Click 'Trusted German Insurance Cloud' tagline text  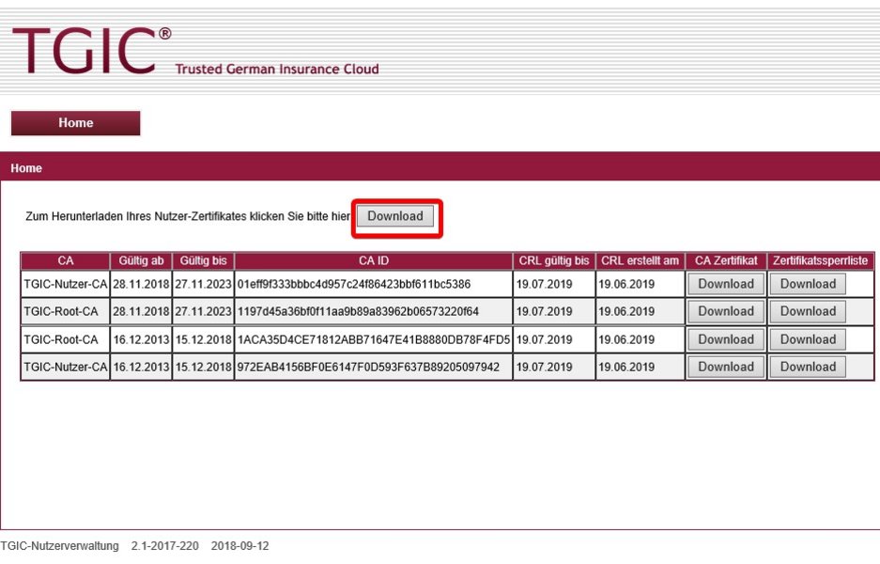[x=277, y=70]
